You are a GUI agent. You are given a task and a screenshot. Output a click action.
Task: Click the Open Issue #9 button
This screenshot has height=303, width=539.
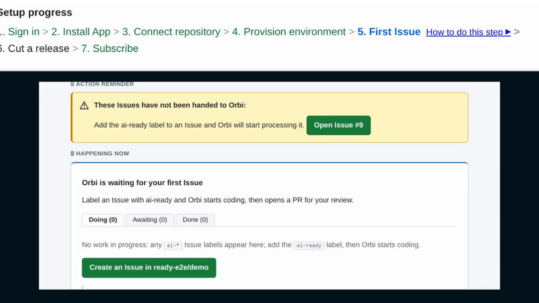click(x=338, y=125)
